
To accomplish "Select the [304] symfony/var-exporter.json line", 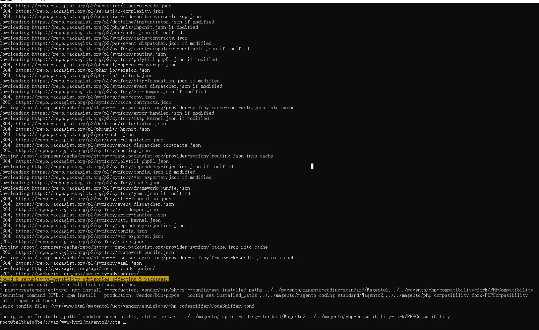I will 82,236.
